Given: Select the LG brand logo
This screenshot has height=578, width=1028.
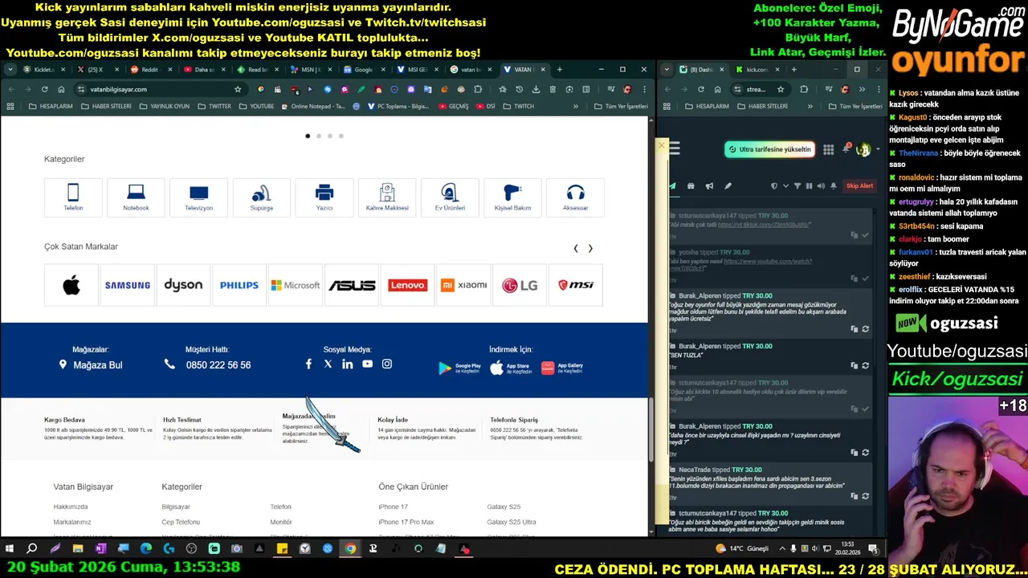Looking at the screenshot, I should 520,285.
